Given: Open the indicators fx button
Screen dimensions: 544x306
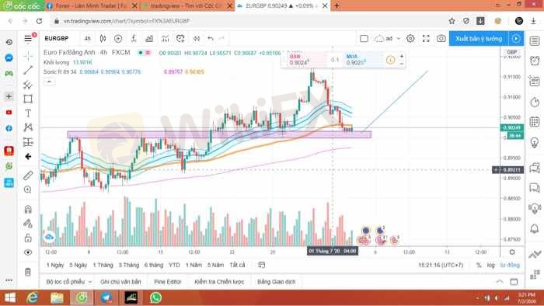Looking at the screenshot, I should point(134,39).
